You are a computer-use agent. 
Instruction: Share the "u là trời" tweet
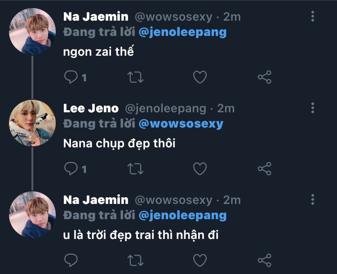tap(265, 260)
